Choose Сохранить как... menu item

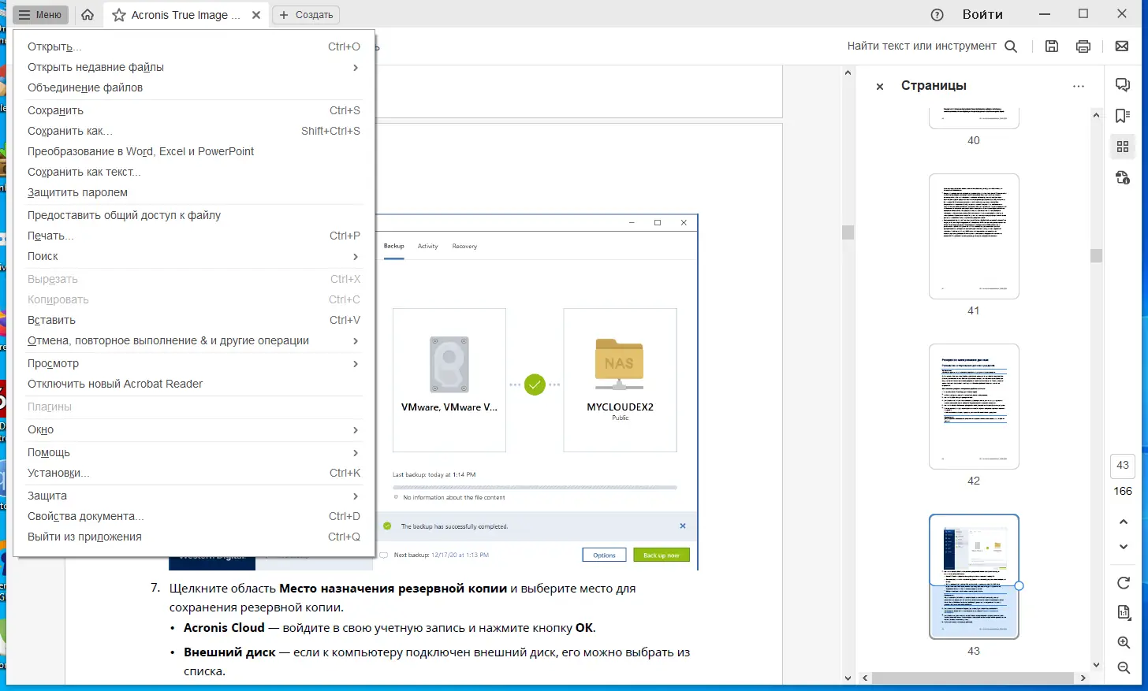(x=194, y=131)
